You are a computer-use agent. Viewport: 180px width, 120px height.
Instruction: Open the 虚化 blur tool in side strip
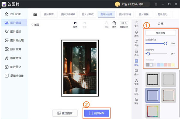(x=136, y=52)
